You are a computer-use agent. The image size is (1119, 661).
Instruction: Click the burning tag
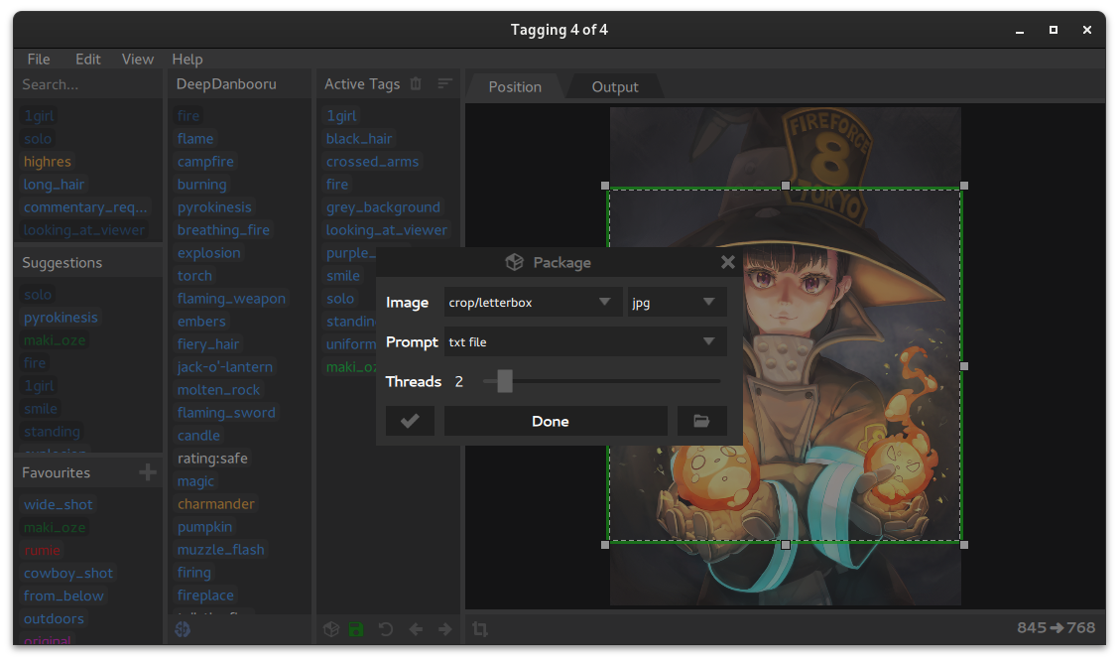202,185
